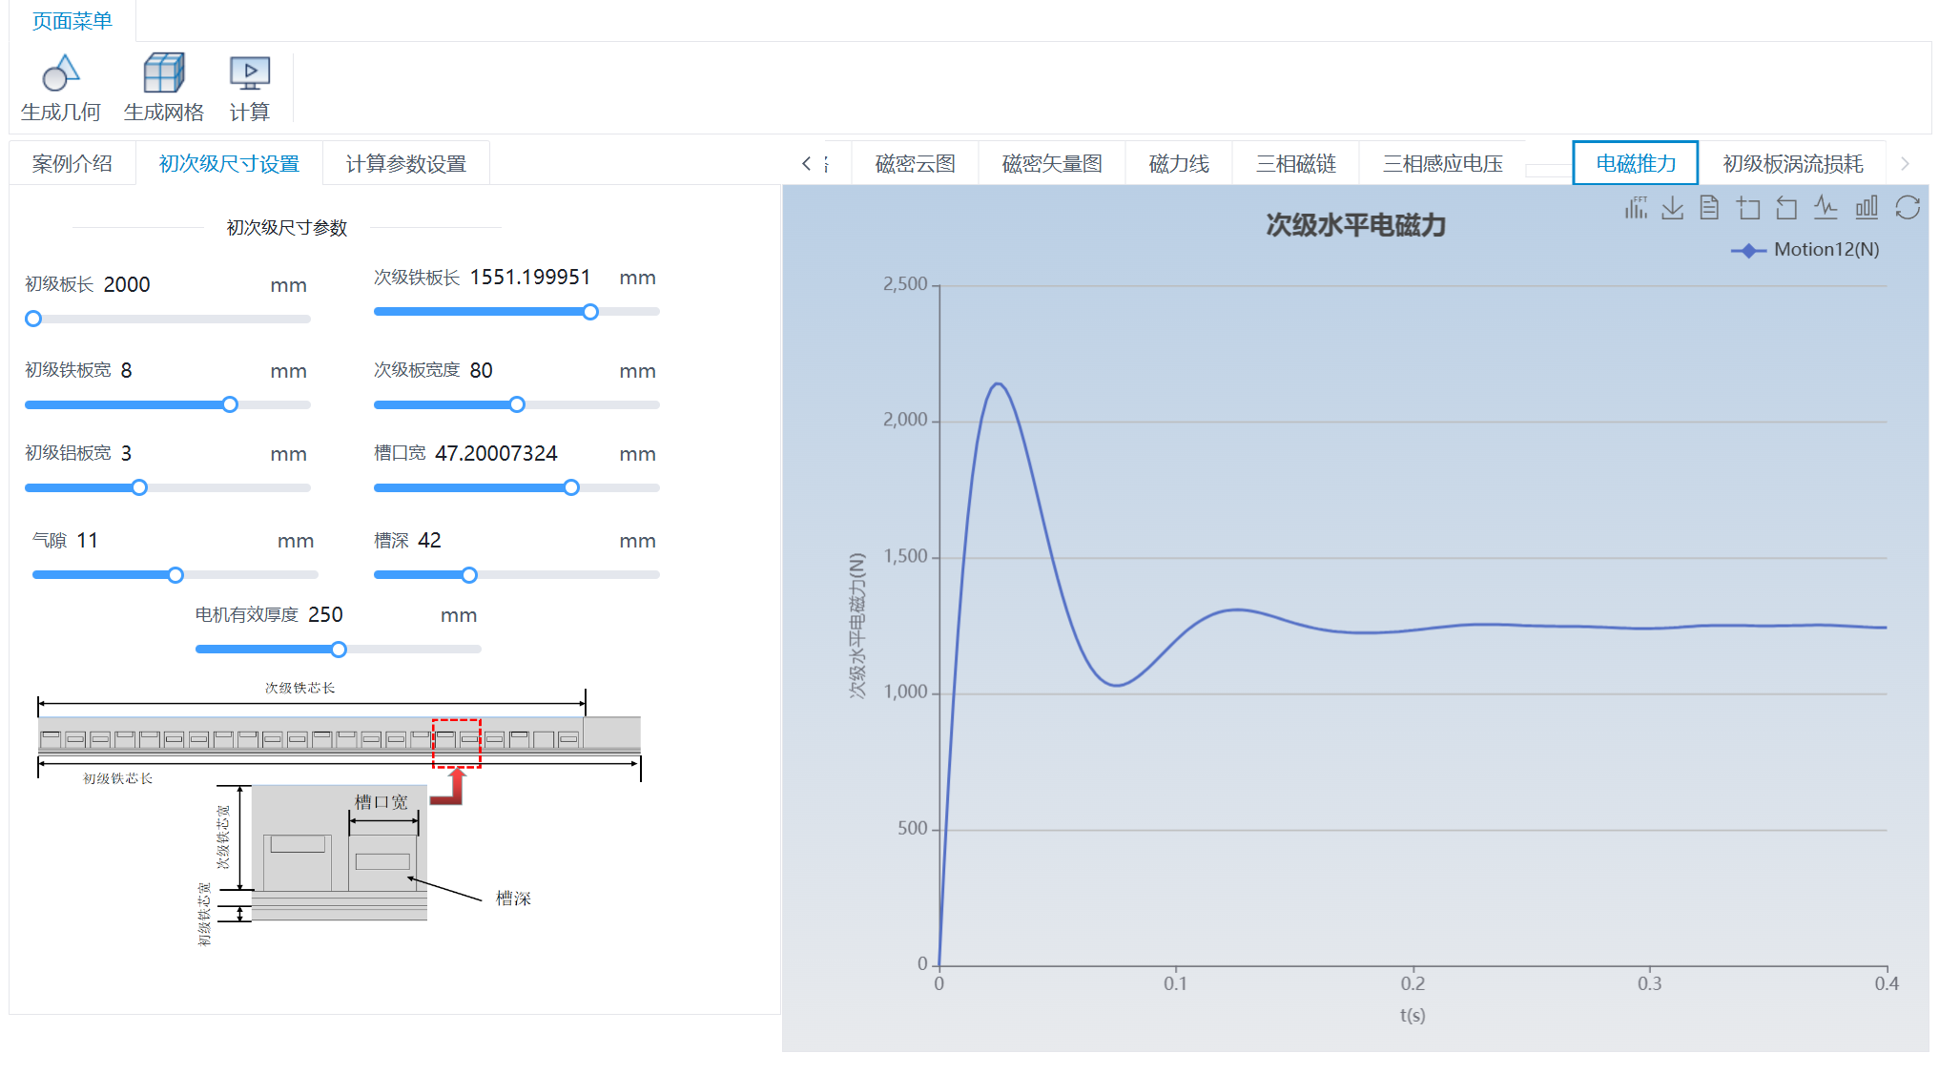
Task: Click the 电机有效厚度 value 250
Action: (x=325, y=614)
